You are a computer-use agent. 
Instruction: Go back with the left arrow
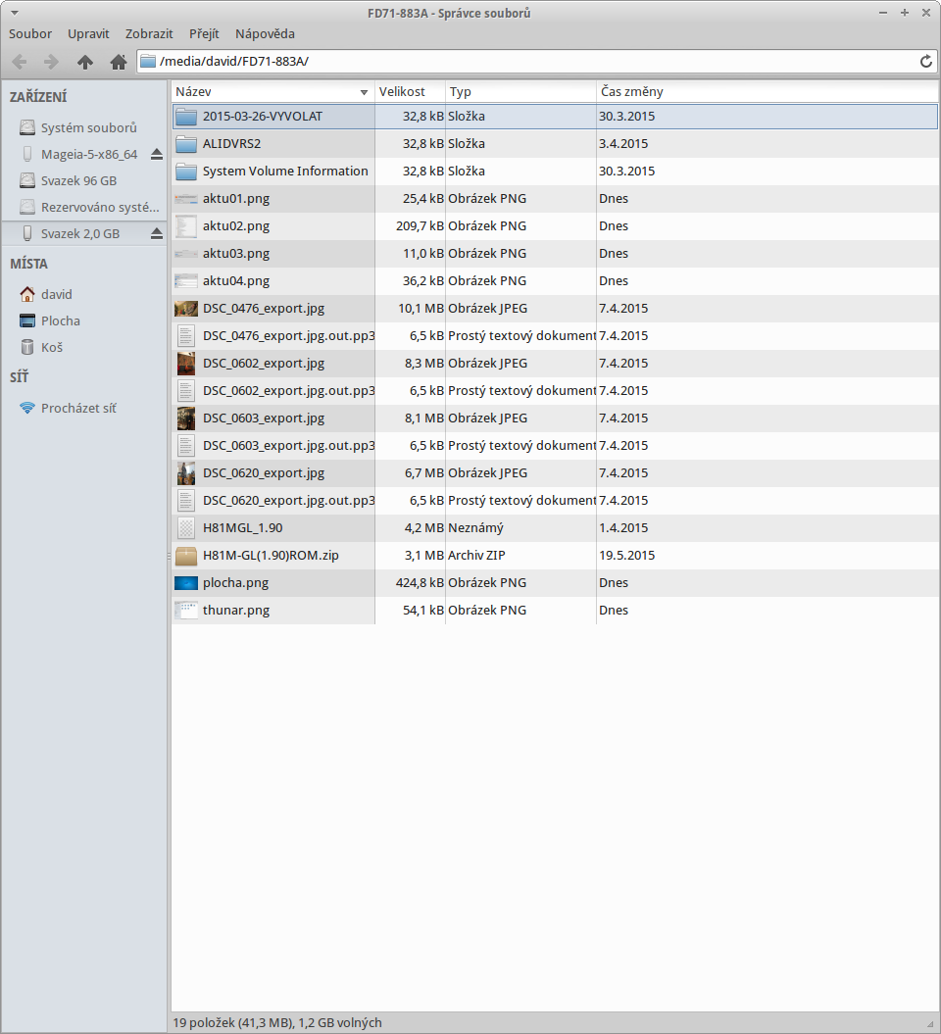(x=20, y=62)
